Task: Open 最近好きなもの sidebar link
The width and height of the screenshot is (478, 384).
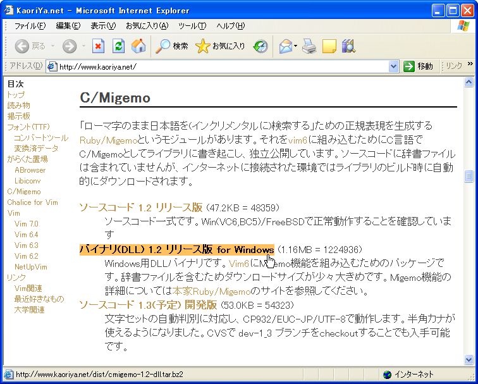Action: point(39,299)
